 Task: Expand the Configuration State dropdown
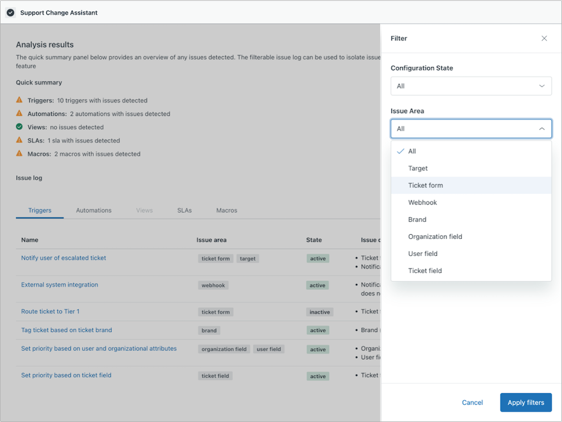[x=471, y=86]
